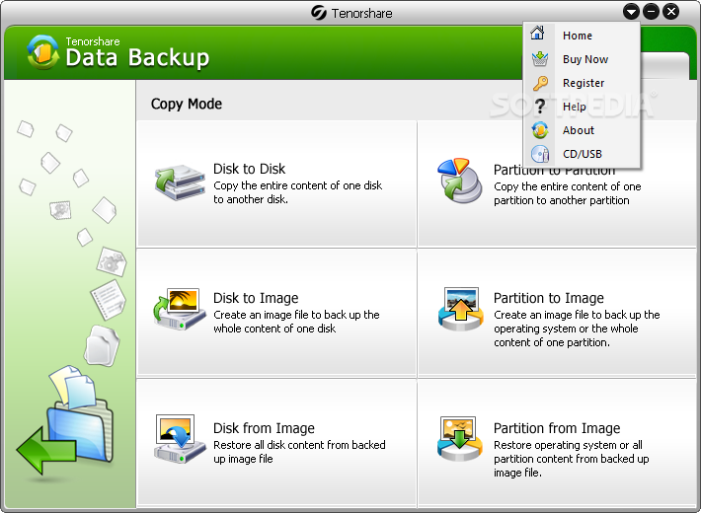The image size is (701, 513).
Task: Click the Tenorshare swirl logo in title bar
Action: pos(319,13)
